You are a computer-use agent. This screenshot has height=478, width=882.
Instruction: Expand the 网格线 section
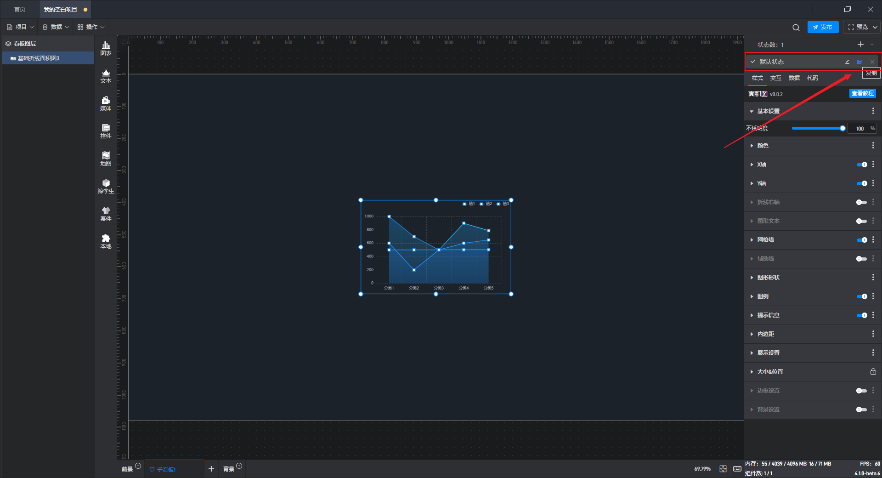pos(752,240)
